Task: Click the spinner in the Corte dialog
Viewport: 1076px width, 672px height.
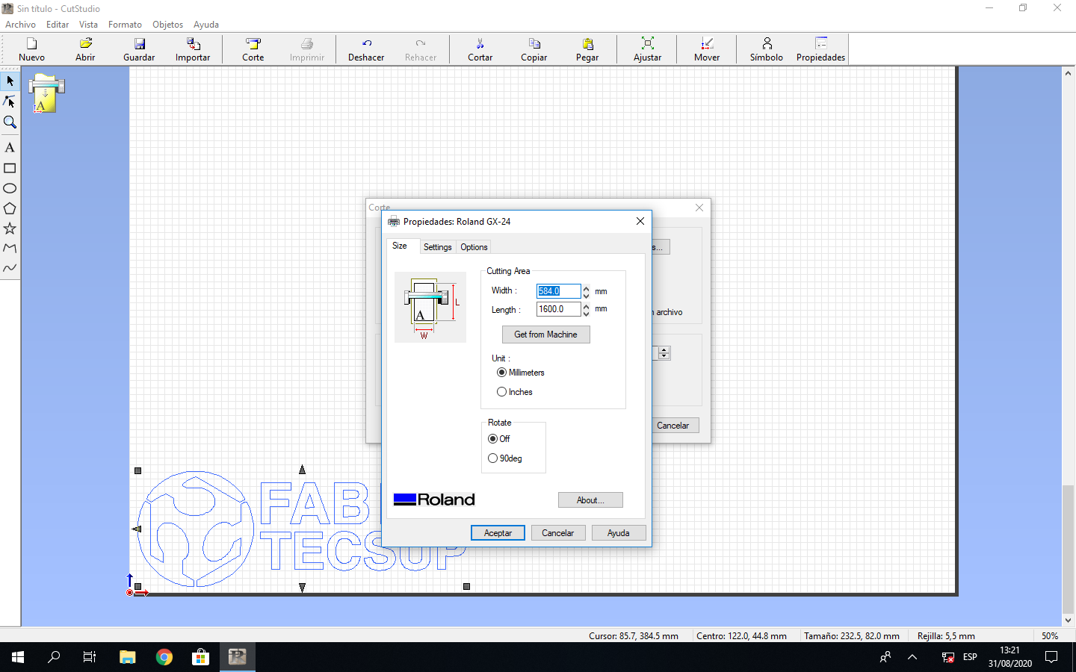Action: (664, 353)
